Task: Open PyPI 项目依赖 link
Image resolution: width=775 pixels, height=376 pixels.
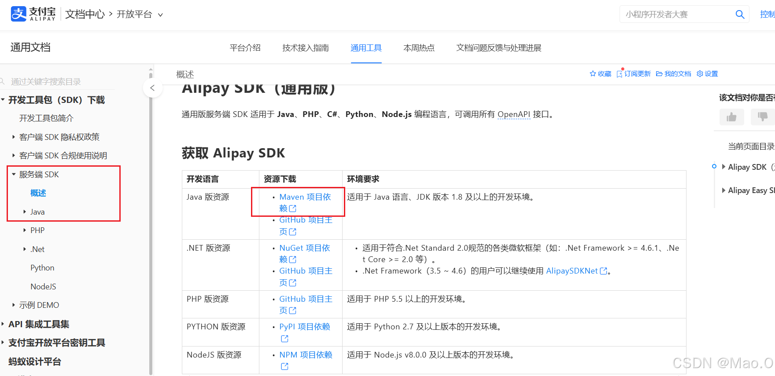Action: click(x=305, y=327)
